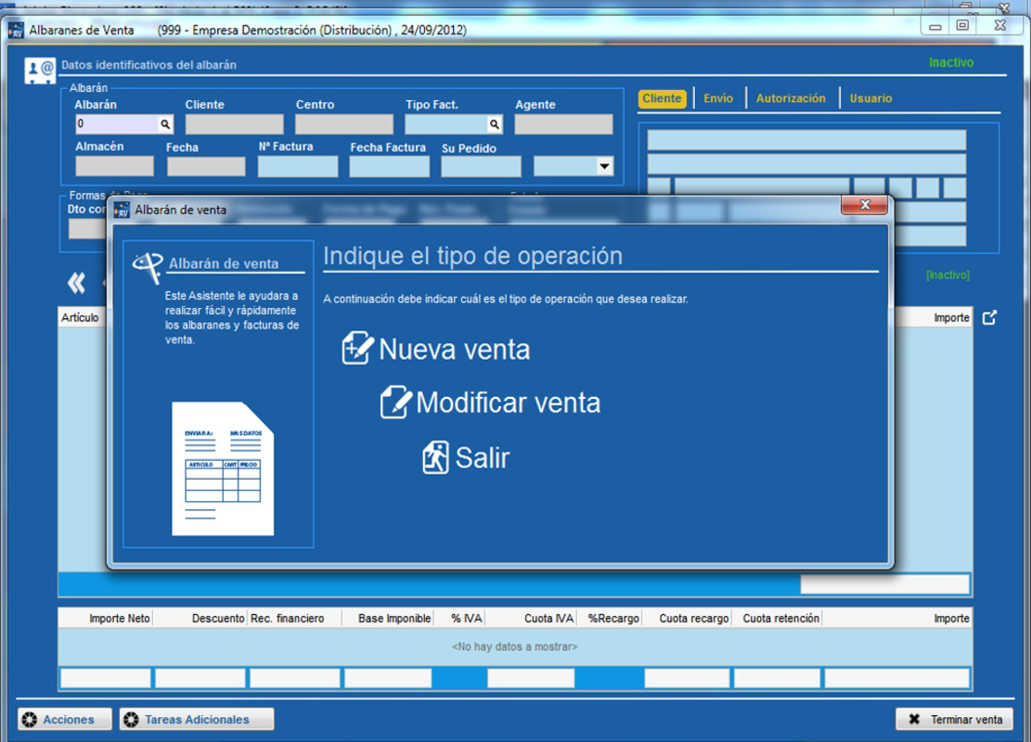Click the star icon on Tareas Adicionales

tap(132, 720)
